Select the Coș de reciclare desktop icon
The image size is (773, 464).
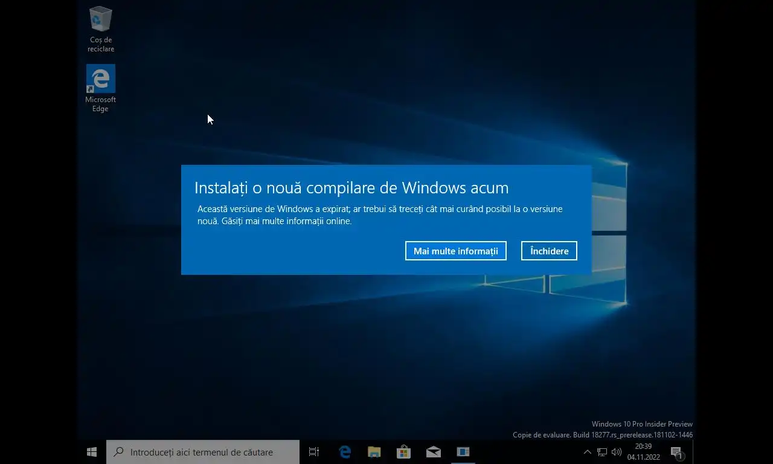[101, 29]
